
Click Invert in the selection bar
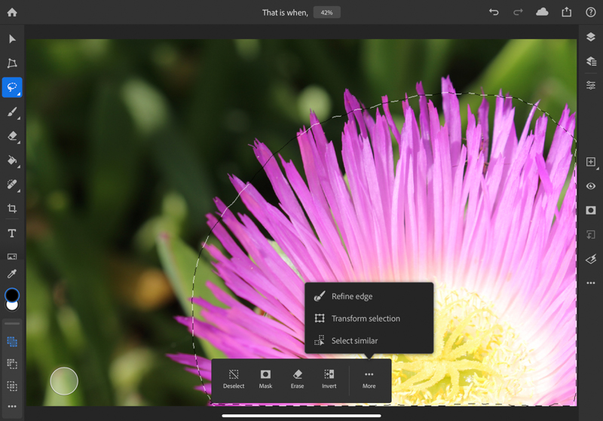pyautogui.click(x=329, y=379)
